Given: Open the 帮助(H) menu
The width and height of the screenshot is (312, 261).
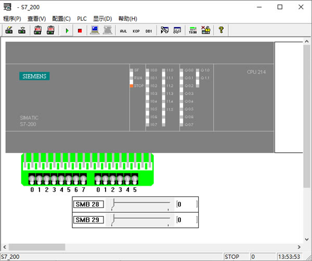Looking at the screenshot, I should 128,18.
